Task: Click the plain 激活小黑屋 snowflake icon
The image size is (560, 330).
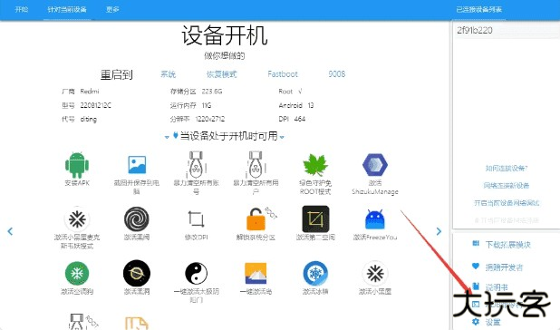Action: tap(375, 273)
